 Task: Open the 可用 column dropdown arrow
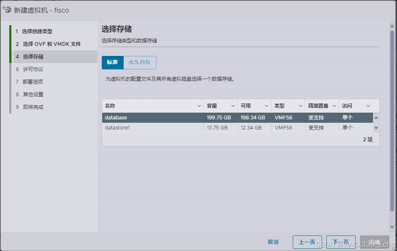click(267, 106)
